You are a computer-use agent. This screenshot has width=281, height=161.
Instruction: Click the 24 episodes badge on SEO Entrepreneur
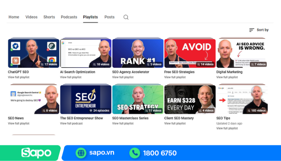(99, 111)
